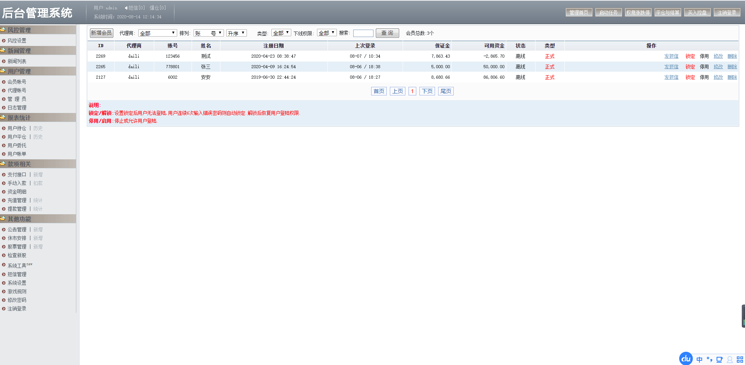Expand the 排列 sort field dropdown

[x=208, y=33]
